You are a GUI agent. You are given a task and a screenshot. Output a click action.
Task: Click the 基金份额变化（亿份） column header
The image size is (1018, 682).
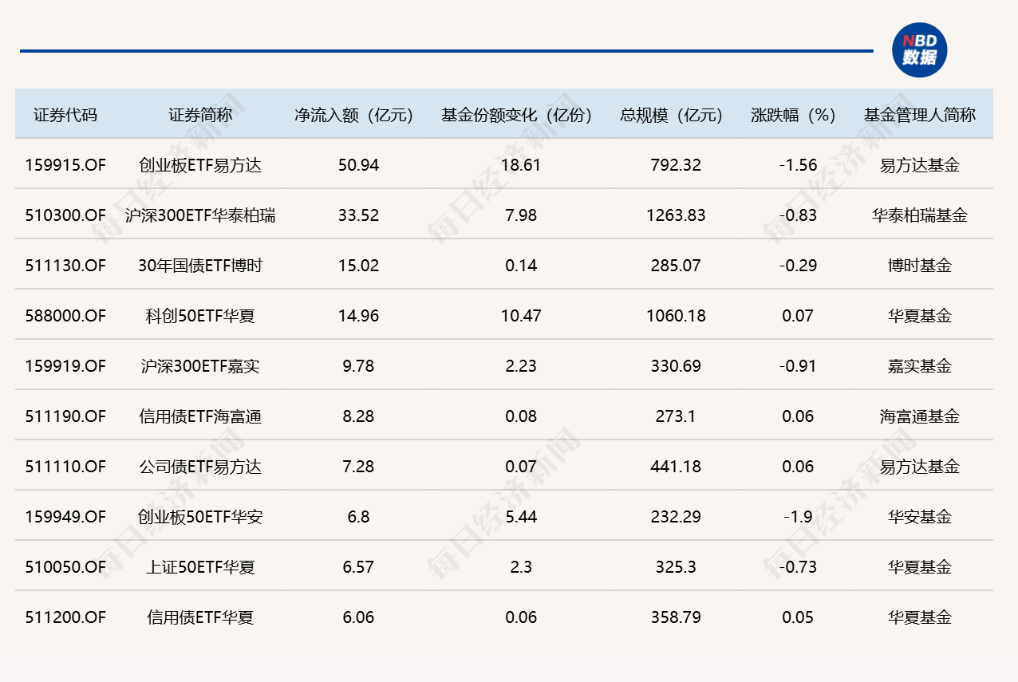coord(517,115)
